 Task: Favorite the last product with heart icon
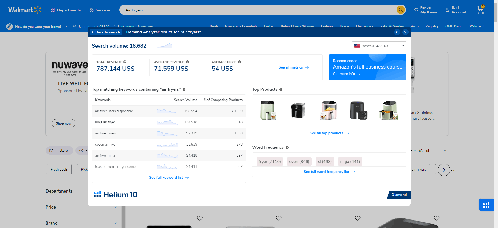pyautogui.click(x=437, y=218)
